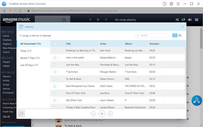Open the hamburger menu in title bar
The width and height of the screenshot is (203, 127).
click(x=178, y=4)
